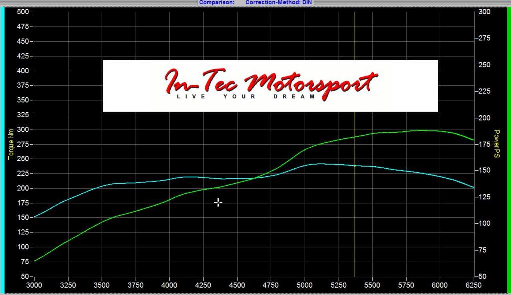Click the 4000 rpm x-axis value
The height and width of the screenshot is (295, 511).
[x=169, y=285]
